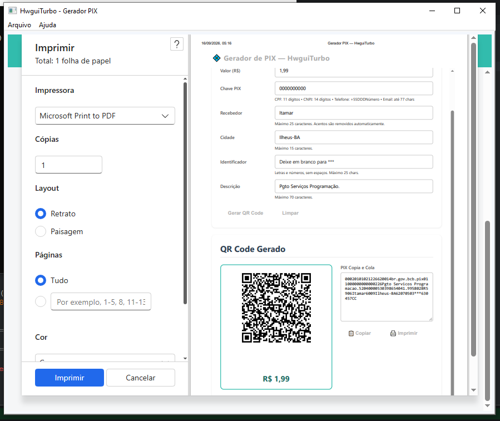Image resolution: width=500 pixels, height=421 pixels.
Task: Select Retrato layout option
Action: (41, 214)
